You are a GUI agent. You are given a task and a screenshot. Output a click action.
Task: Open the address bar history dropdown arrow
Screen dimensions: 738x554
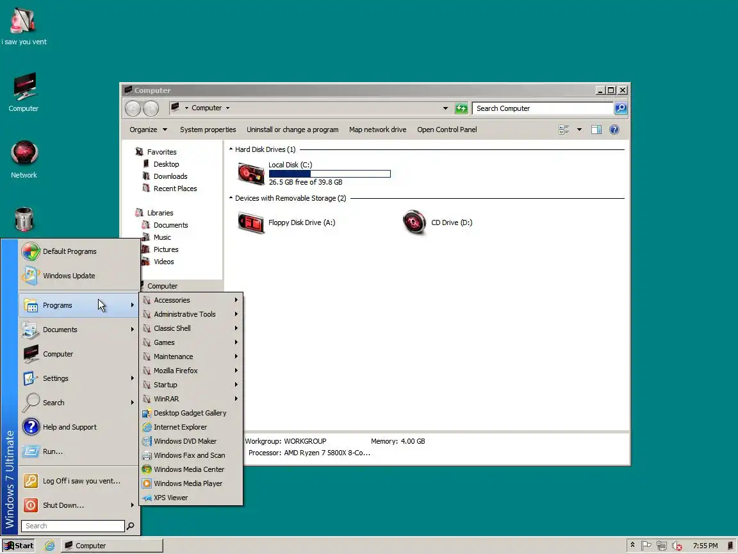pyautogui.click(x=445, y=108)
